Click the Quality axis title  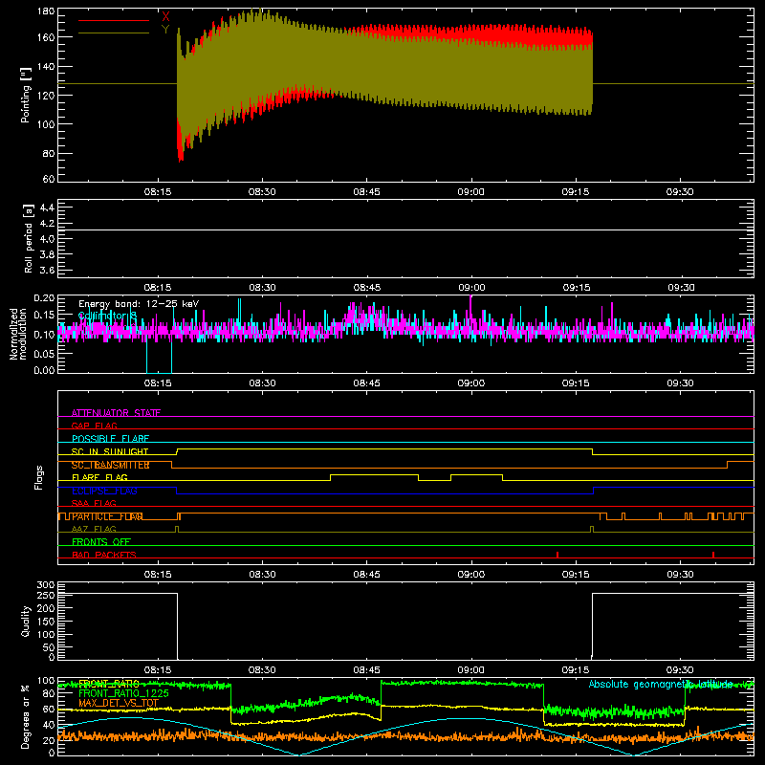pos(26,621)
